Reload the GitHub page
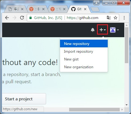Screen dimensions: 131x114 [22, 18]
